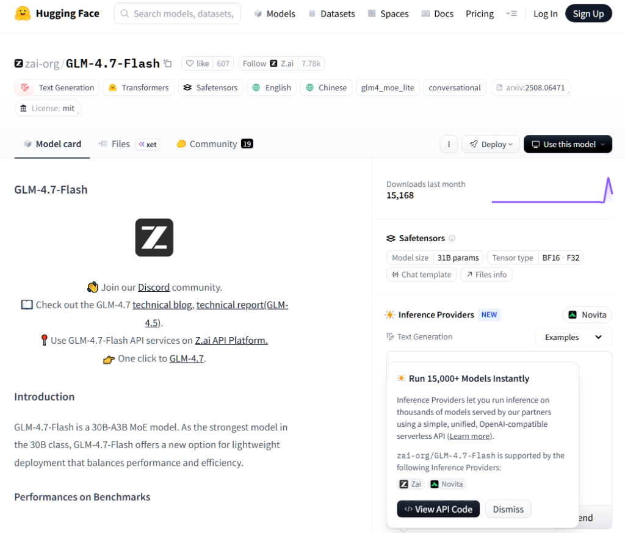Click the downloads last month chart

coord(552,190)
